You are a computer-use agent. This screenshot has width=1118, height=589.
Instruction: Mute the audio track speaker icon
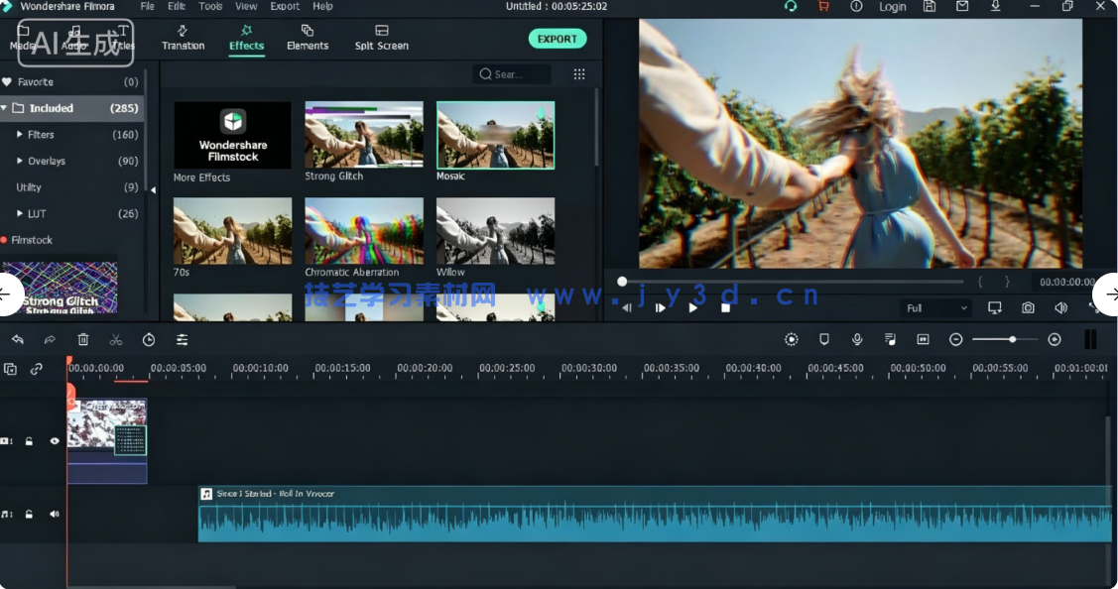(x=55, y=514)
